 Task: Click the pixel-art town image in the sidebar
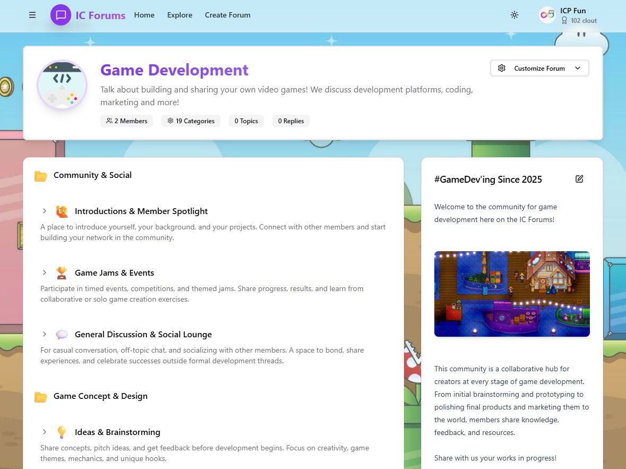(511, 294)
